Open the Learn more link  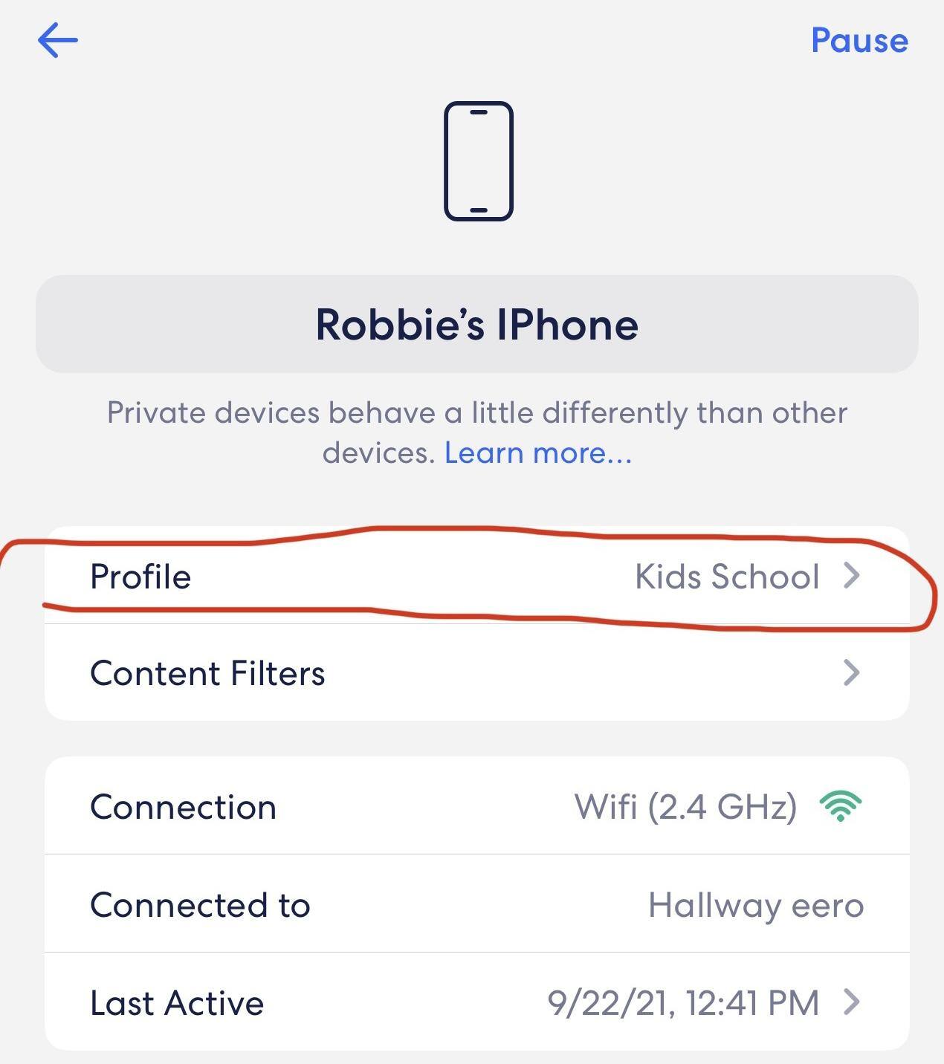click(x=538, y=452)
